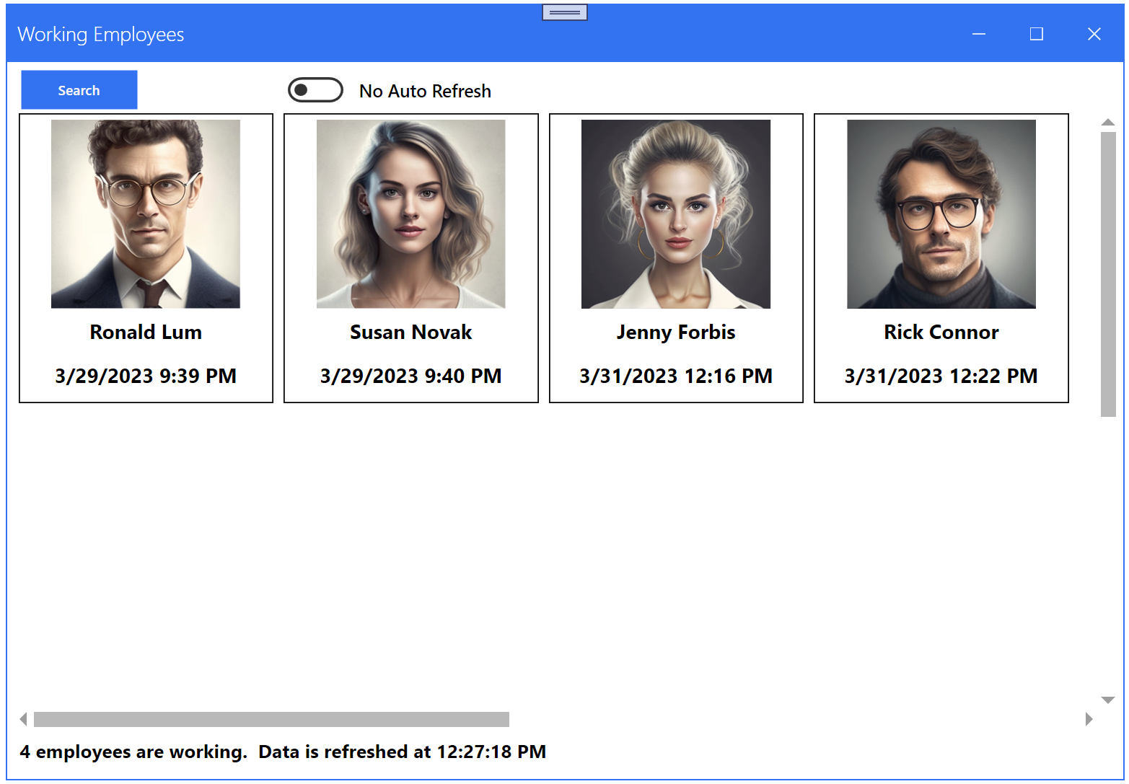
Task: Toggle the No Auto Refresh control
Action: tap(315, 89)
